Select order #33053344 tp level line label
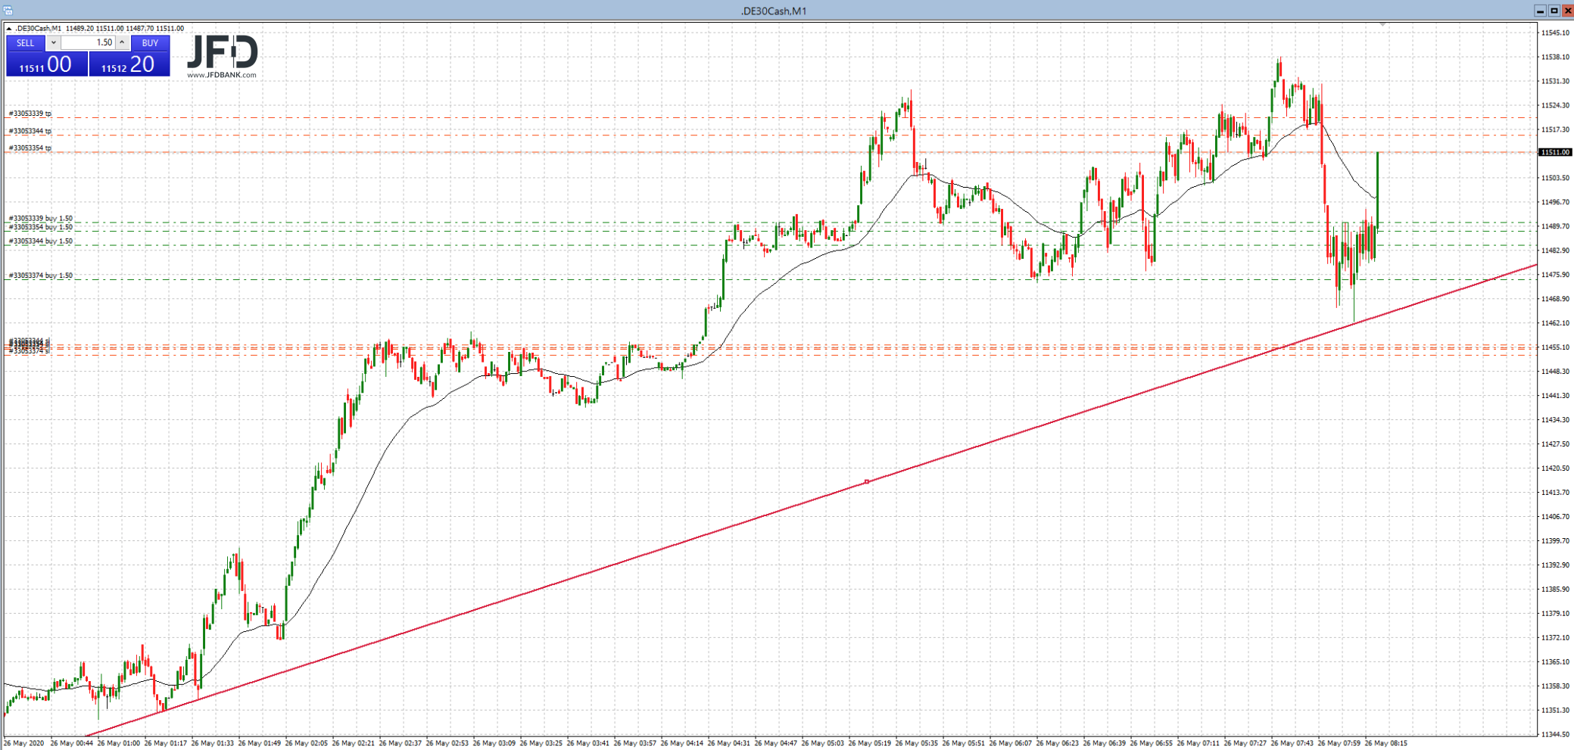Viewport: 1574px width, 750px height. coord(30,131)
